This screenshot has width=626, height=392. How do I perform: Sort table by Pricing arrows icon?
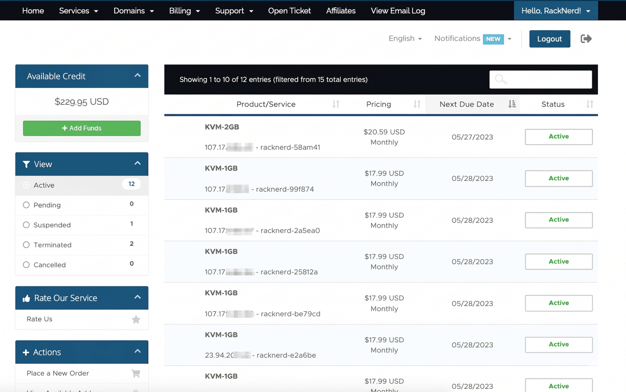(417, 104)
